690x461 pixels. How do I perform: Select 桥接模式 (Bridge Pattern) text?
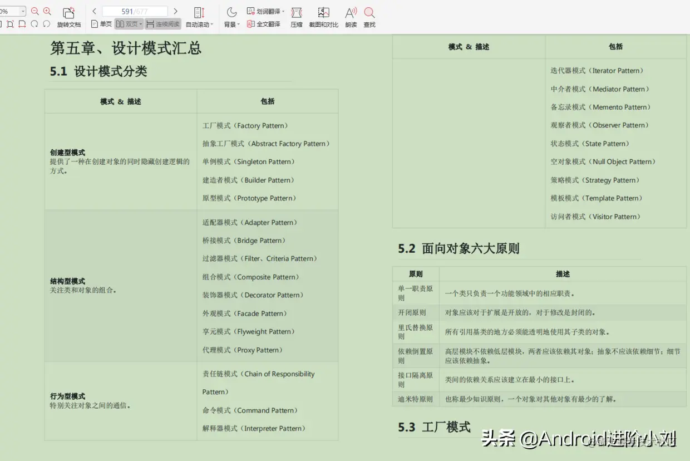point(244,241)
